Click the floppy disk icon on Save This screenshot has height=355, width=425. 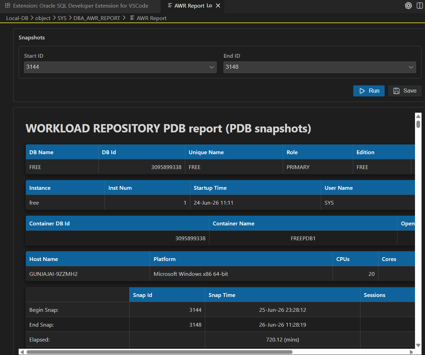click(x=397, y=91)
